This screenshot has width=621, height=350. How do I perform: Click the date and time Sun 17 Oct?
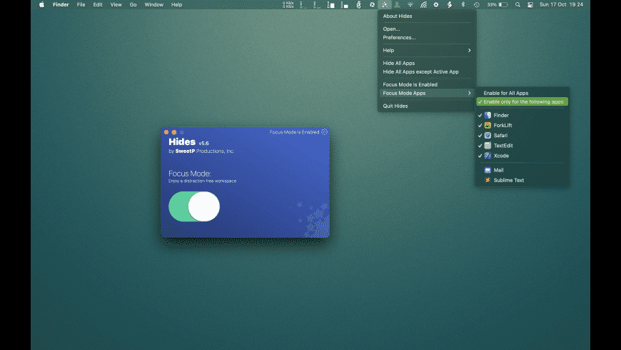pos(561,5)
